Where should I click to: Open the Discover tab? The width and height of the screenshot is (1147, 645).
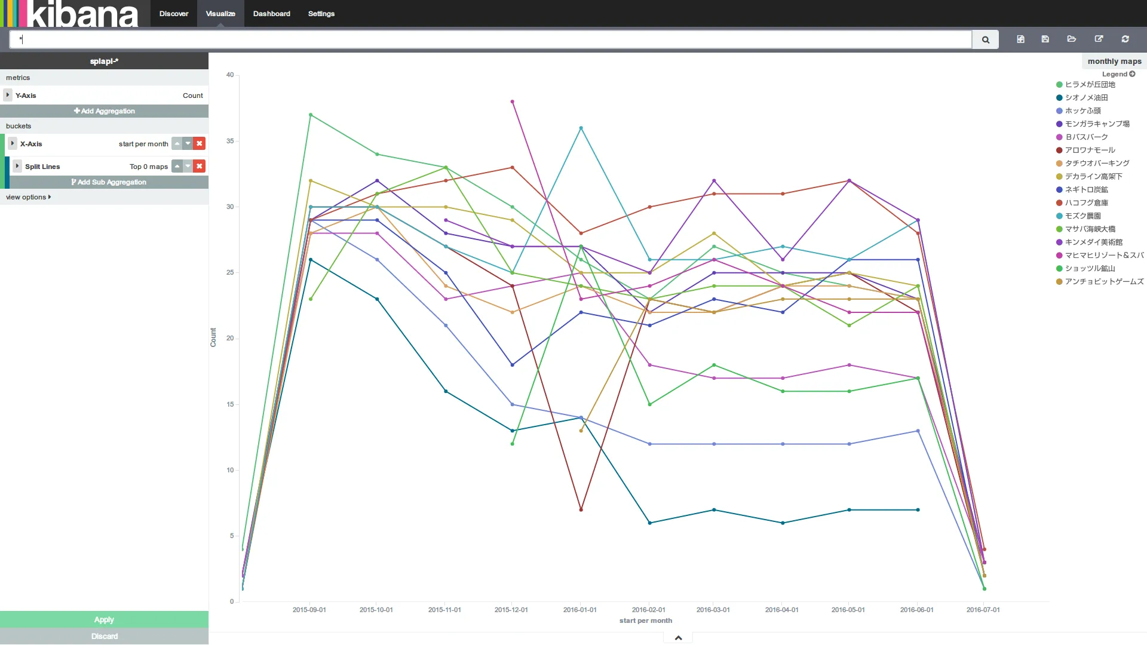[x=174, y=14]
